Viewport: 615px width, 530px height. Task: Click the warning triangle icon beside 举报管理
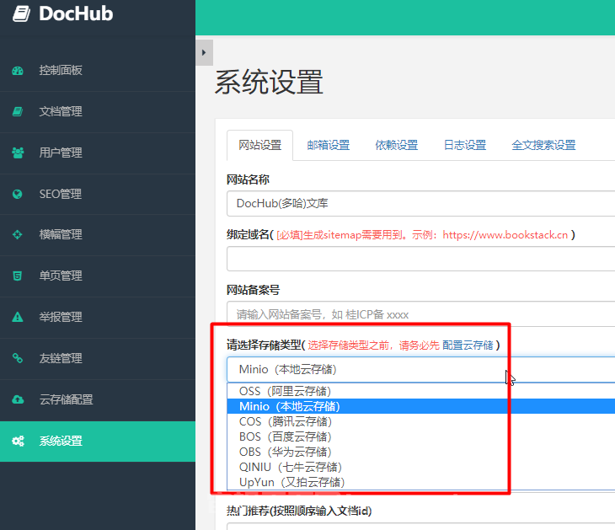tap(18, 317)
